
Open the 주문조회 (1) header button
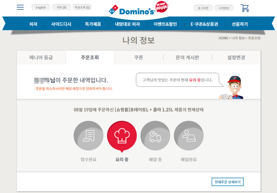click(82, 7)
